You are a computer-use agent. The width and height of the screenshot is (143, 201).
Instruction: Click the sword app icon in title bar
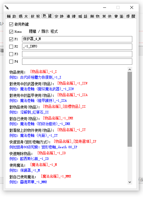[x=7, y=7]
